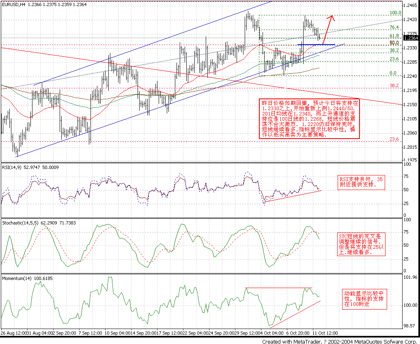
Task: Click the RSI panel's 75 axis value
Action: pos(406,176)
